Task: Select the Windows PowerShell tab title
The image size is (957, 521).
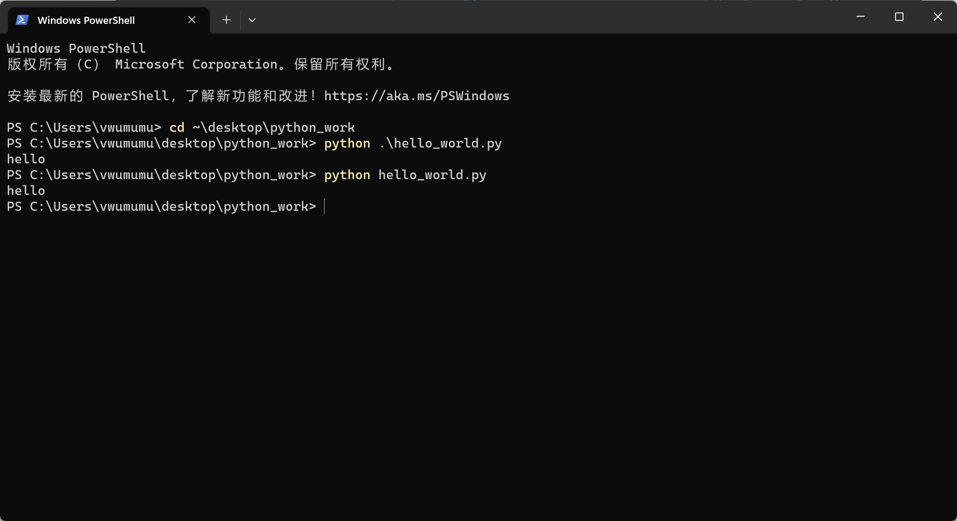Action: (86, 21)
